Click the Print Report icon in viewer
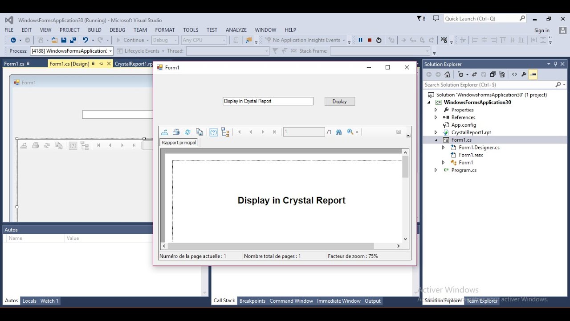Image resolution: width=570 pixels, height=321 pixels. [x=176, y=132]
